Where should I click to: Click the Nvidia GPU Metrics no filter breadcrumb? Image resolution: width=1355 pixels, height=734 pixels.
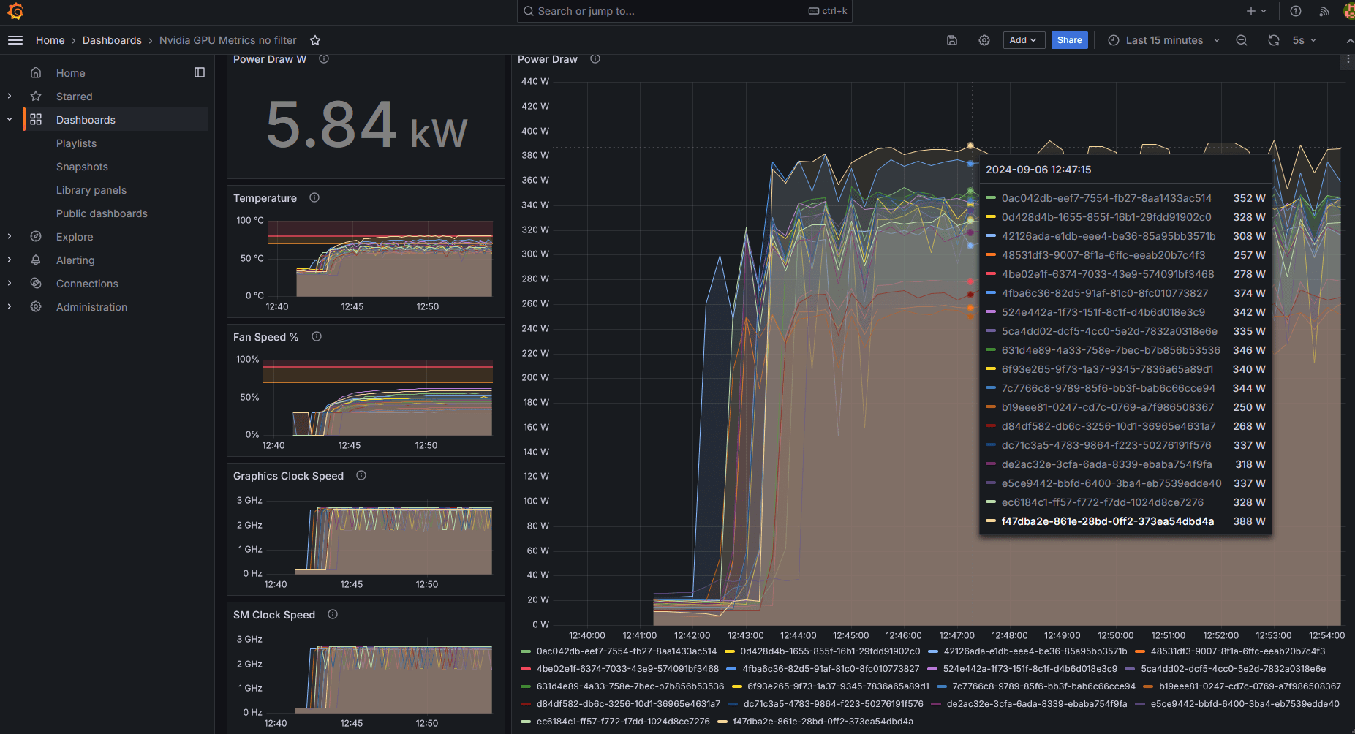pos(228,40)
